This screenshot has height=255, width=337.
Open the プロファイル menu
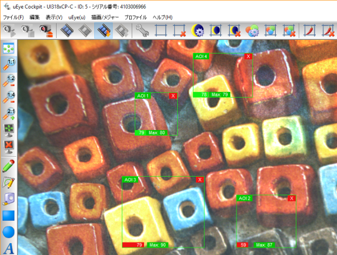point(135,17)
